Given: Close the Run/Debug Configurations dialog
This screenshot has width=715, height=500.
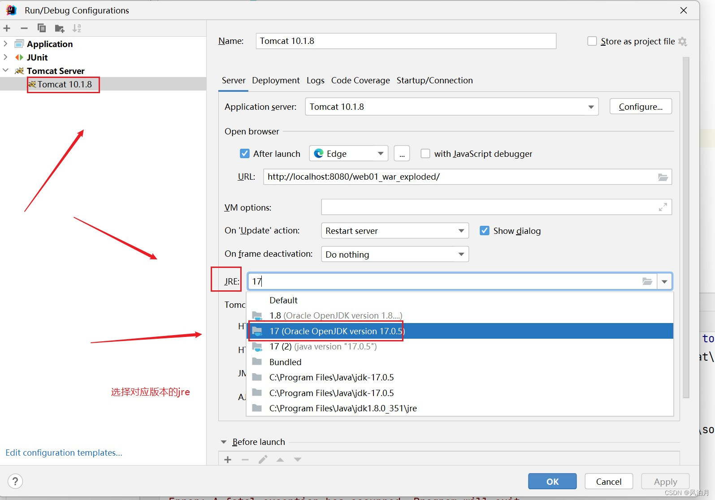Looking at the screenshot, I should coord(684,10).
